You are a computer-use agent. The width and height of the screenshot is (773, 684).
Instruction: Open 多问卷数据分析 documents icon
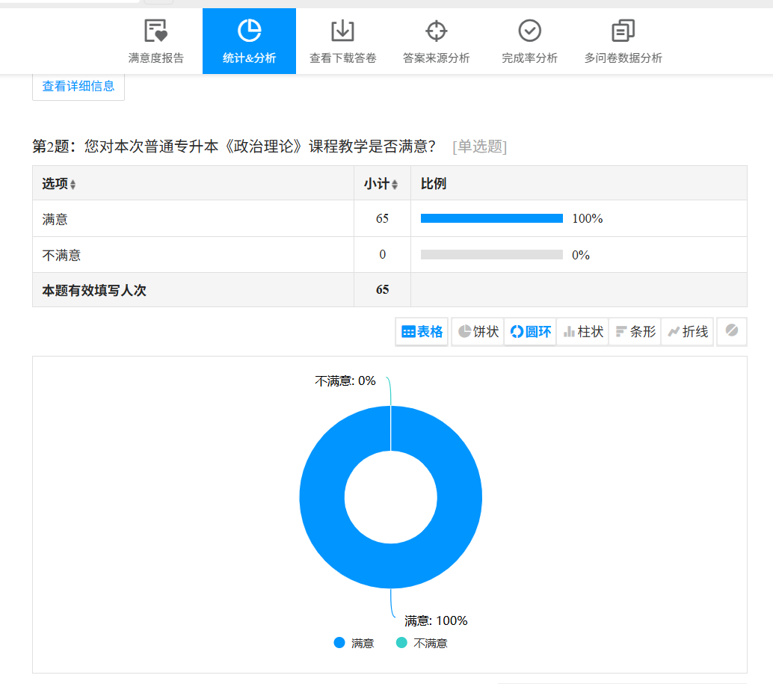tap(623, 31)
